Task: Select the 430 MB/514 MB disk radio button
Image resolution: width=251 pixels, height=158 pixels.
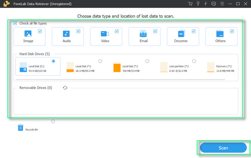Action: click(147, 61)
